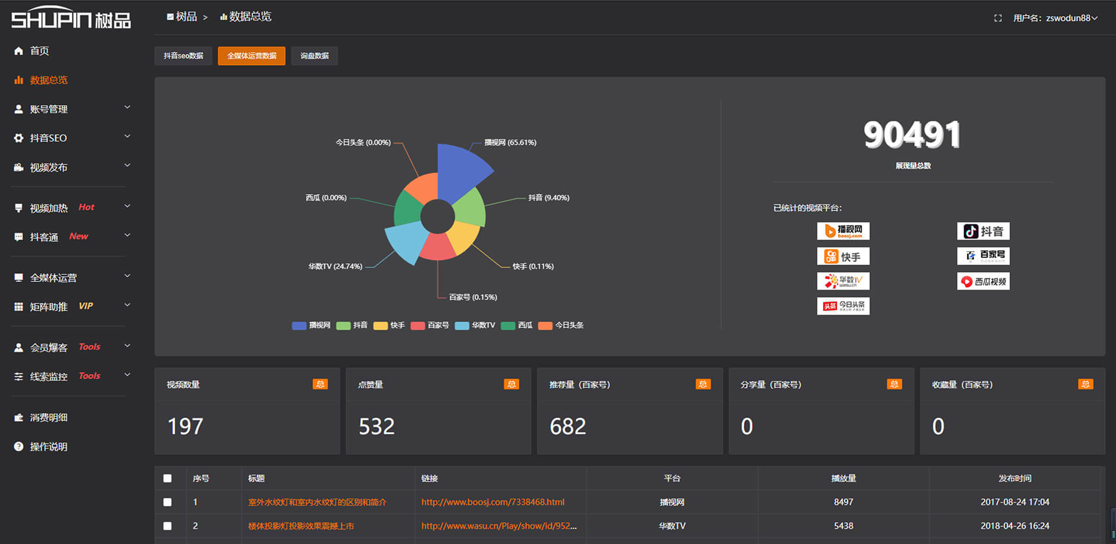Expand the 抖音SEO sidebar menu chevron
Viewport: 1116px width, 544px height.
click(x=127, y=137)
